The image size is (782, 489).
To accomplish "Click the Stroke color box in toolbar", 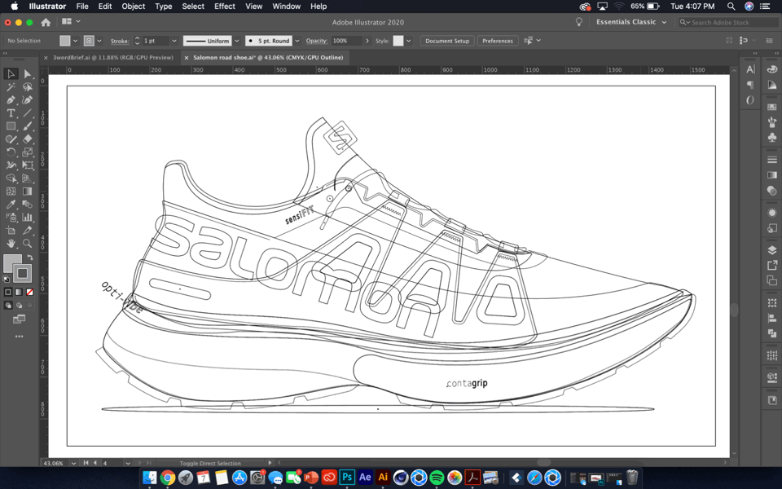I will [x=23, y=273].
